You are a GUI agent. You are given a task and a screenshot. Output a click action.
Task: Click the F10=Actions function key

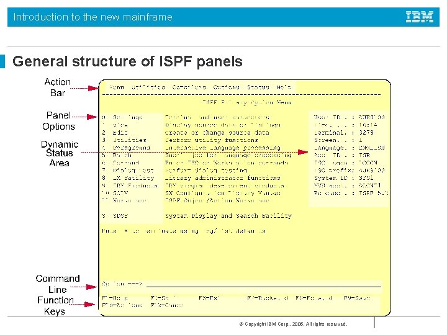pos(122,305)
